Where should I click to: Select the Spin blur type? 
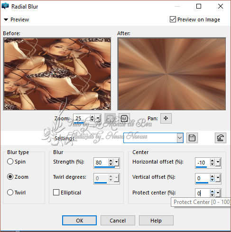10,162
